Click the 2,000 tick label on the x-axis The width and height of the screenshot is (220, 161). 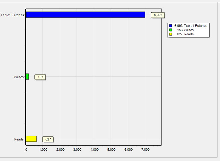coord(60,150)
